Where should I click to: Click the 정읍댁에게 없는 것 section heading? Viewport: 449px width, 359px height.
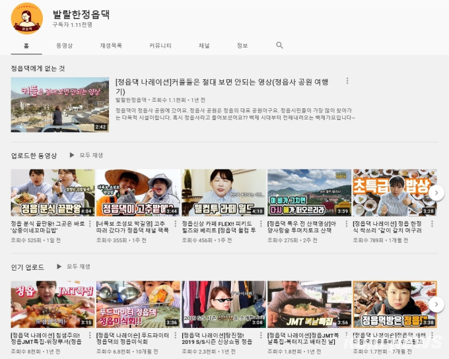point(38,69)
